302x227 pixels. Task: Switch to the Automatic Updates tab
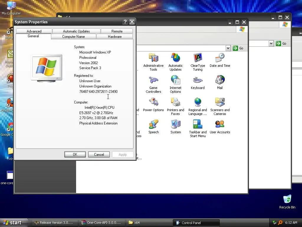76,31
